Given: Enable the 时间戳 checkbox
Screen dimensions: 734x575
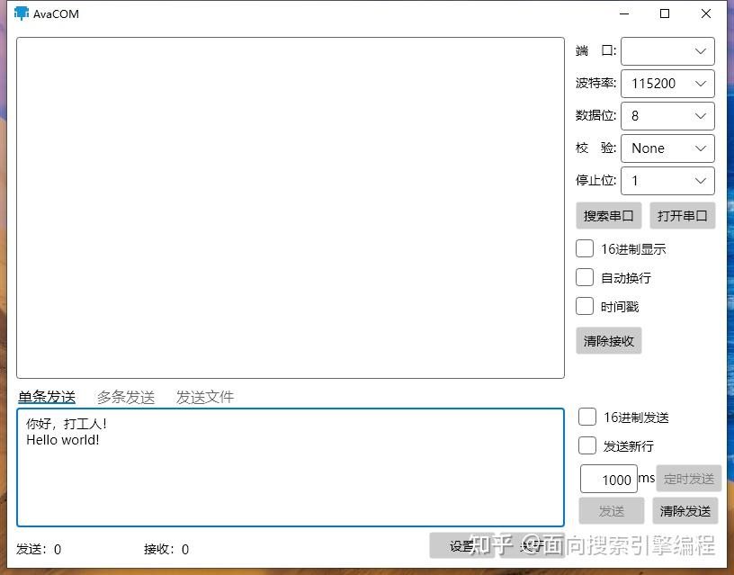Looking at the screenshot, I should 584,306.
